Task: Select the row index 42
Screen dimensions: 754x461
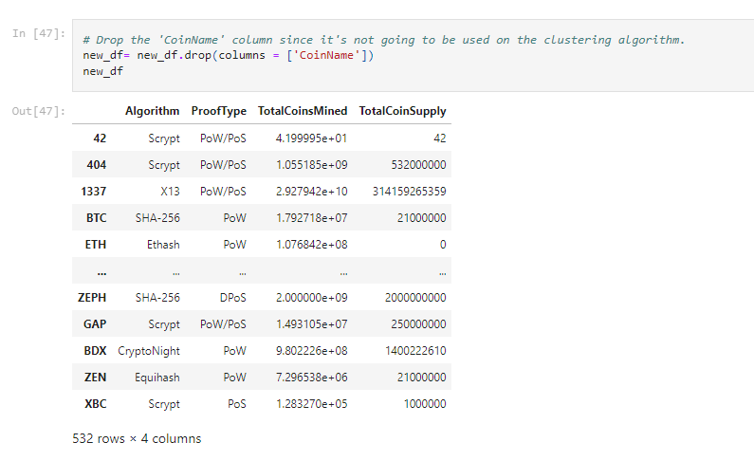Action: [x=100, y=138]
